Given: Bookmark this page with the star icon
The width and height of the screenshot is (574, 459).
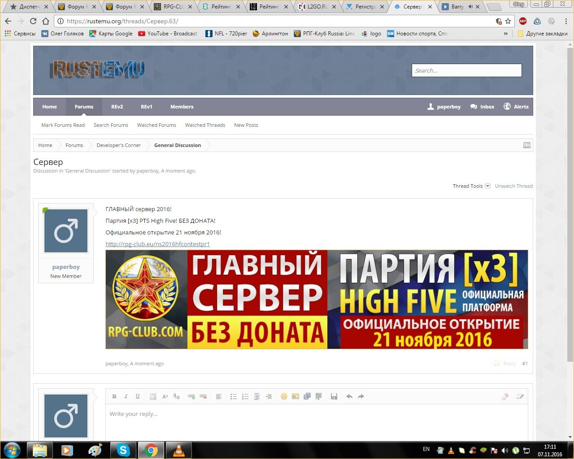Looking at the screenshot, I should coord(508,21).
